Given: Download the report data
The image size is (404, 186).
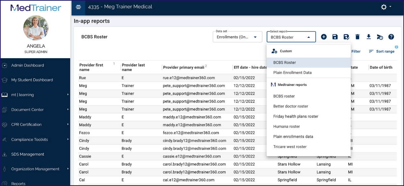Looking at the screenshot, I should 369,37.
